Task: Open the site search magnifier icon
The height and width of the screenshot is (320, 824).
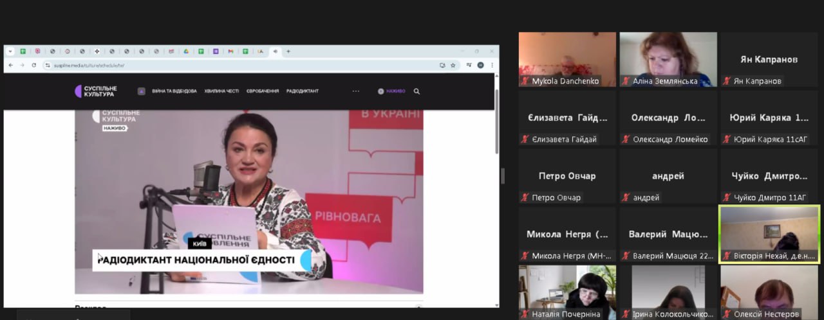Action: point(417,91)
